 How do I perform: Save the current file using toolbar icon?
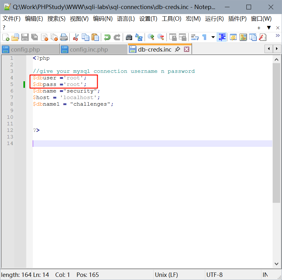click(25, 37)
